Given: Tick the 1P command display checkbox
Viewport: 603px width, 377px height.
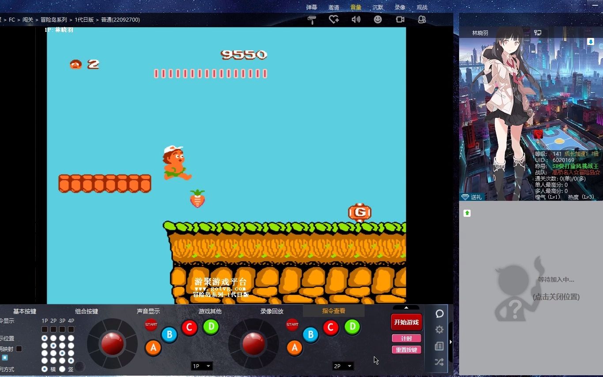Looking at the screenshot, I should [x=45, y=329].
